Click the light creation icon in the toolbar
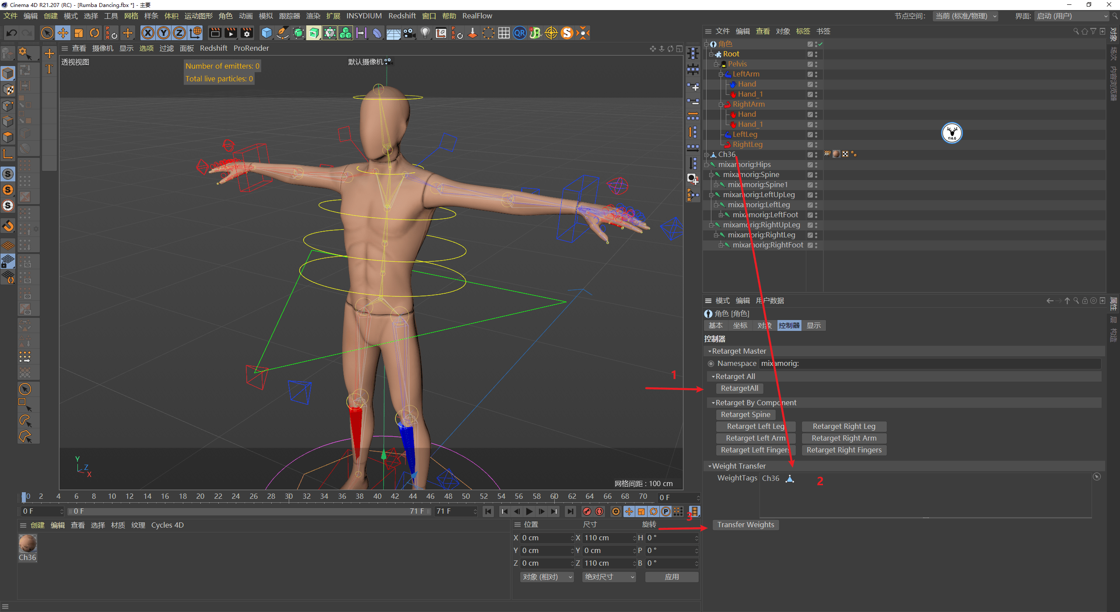 pyautogui.click(x=425, y=33)
